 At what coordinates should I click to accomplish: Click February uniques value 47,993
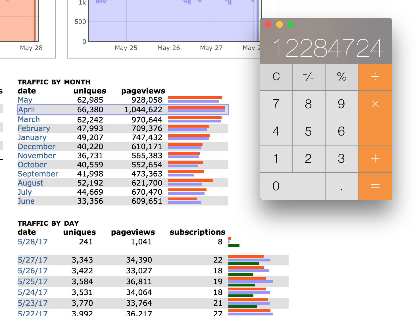(90, 128)
